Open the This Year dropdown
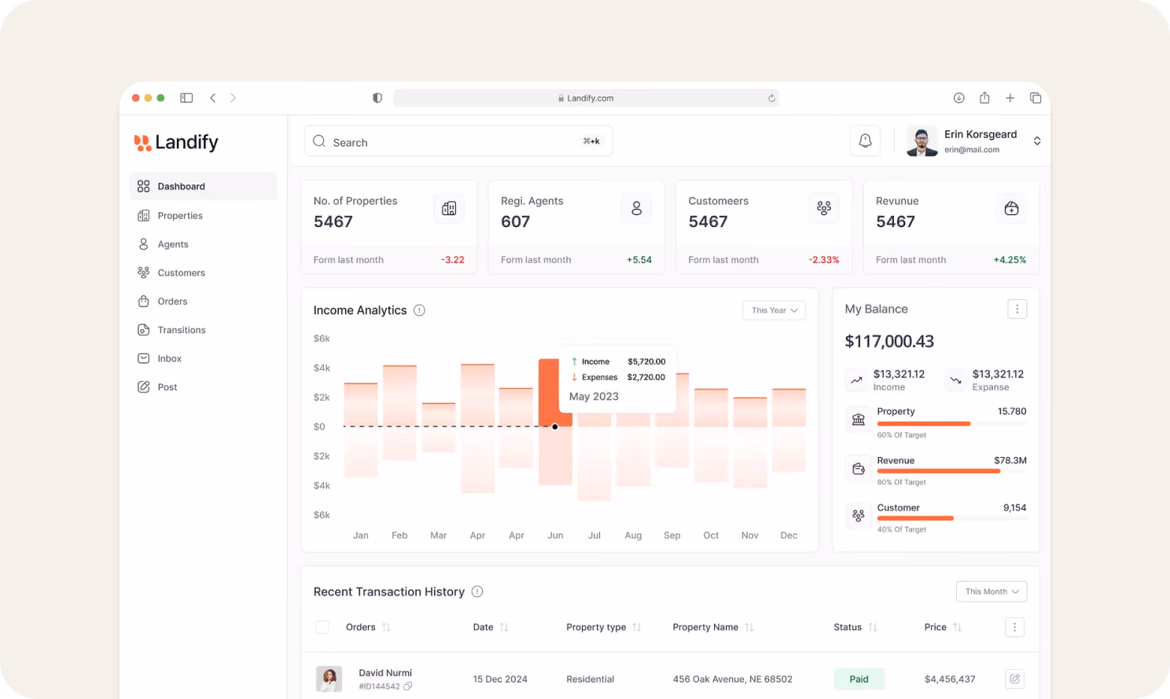The height and width of the screenshot is (699, 1170). pos(774,310)
